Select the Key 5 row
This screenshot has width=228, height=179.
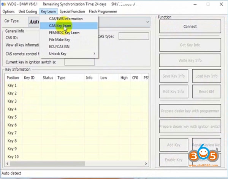pos(77,117)
